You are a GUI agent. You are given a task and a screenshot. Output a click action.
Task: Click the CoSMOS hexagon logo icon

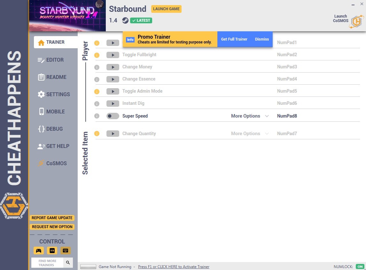356,22
